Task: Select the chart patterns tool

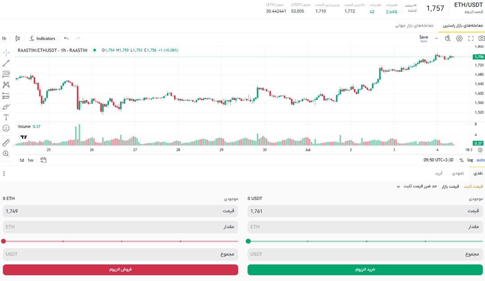Action: click(6, 85)
